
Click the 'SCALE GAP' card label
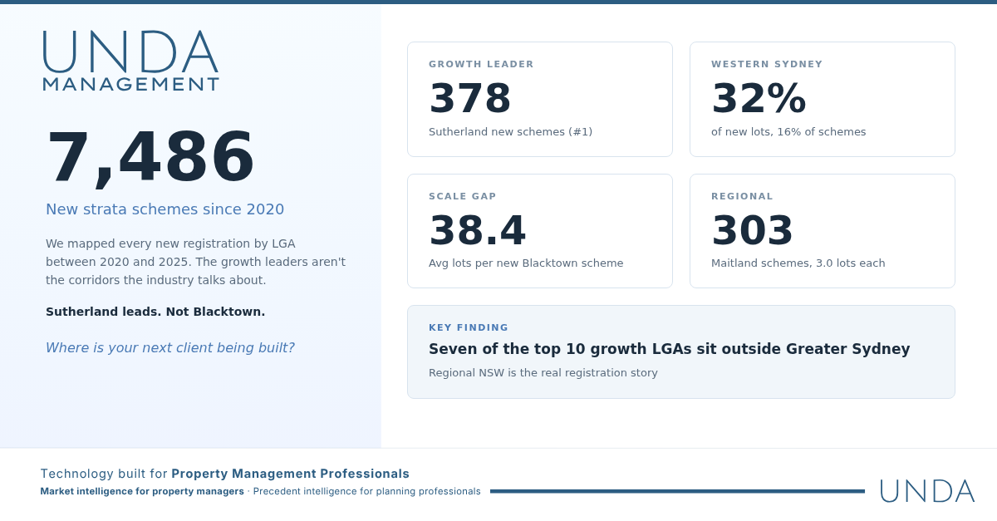click(463, 196)
